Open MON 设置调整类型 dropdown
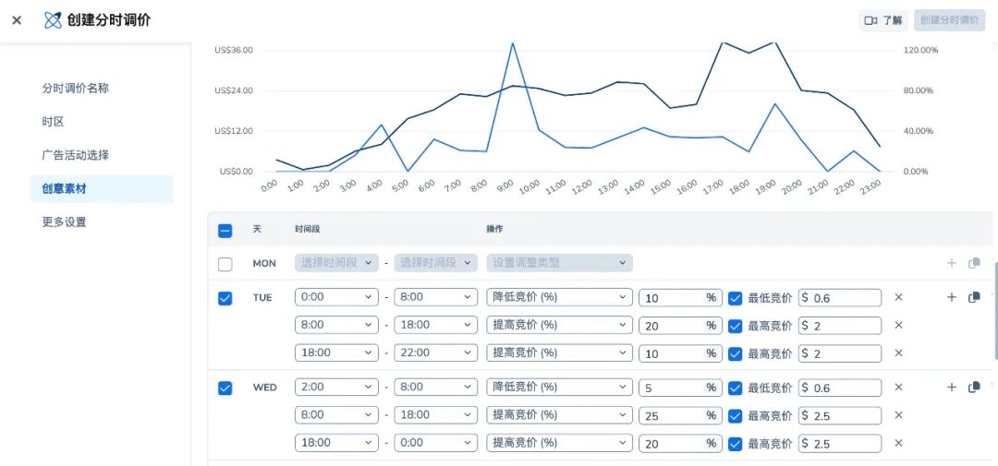The height and width of the screenshot is (466, 998). pos(559,263)
